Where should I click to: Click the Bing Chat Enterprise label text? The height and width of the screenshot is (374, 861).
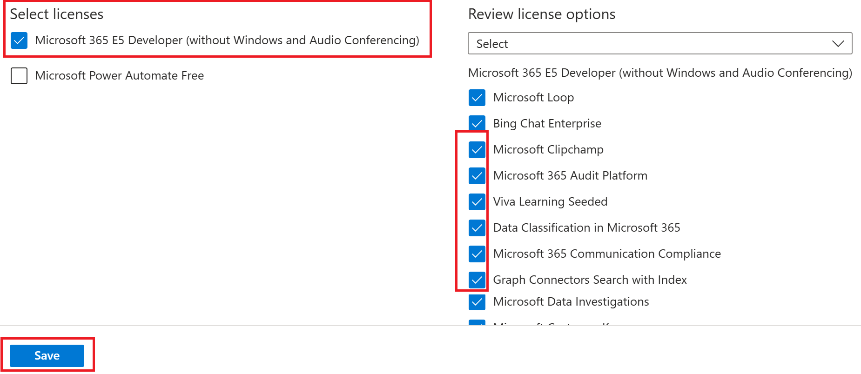pos(547,124)
